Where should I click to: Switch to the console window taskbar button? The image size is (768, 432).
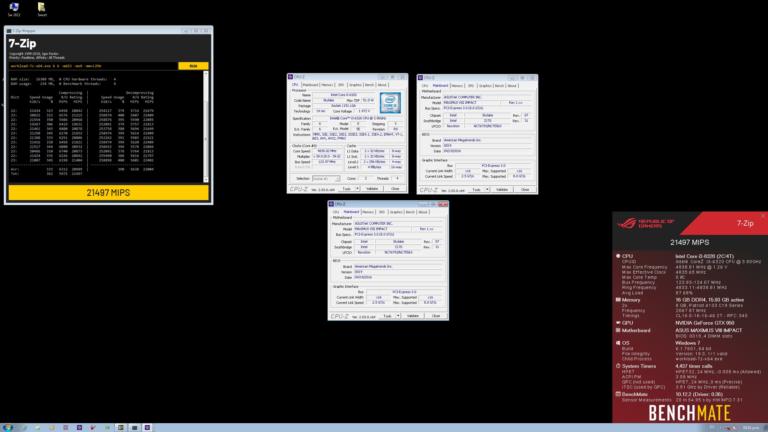[134, 427]
